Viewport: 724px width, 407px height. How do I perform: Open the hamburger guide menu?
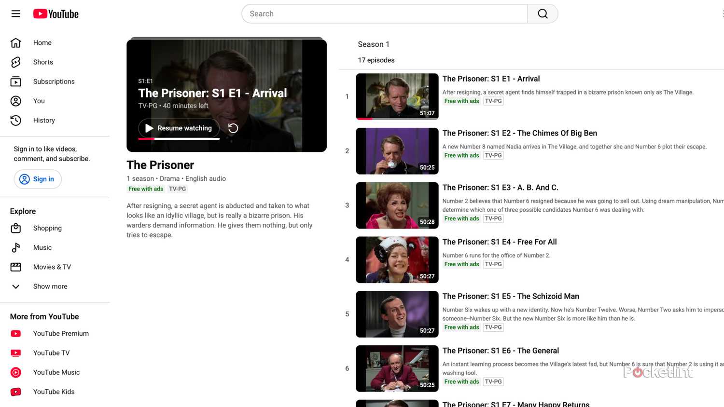[15, 14]
